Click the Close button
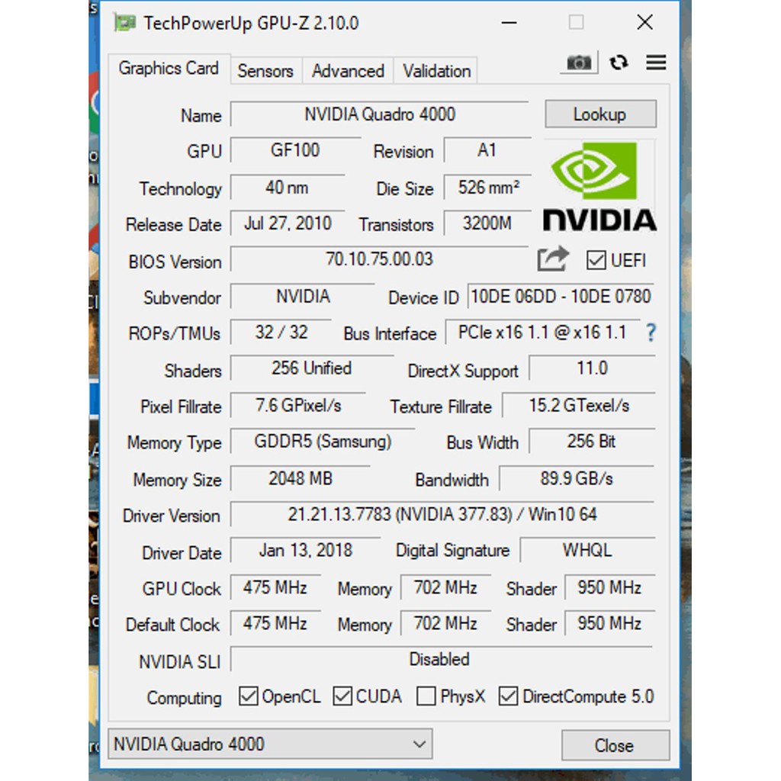The width and height of the screenshot is (781, 781). coord(615,745)
